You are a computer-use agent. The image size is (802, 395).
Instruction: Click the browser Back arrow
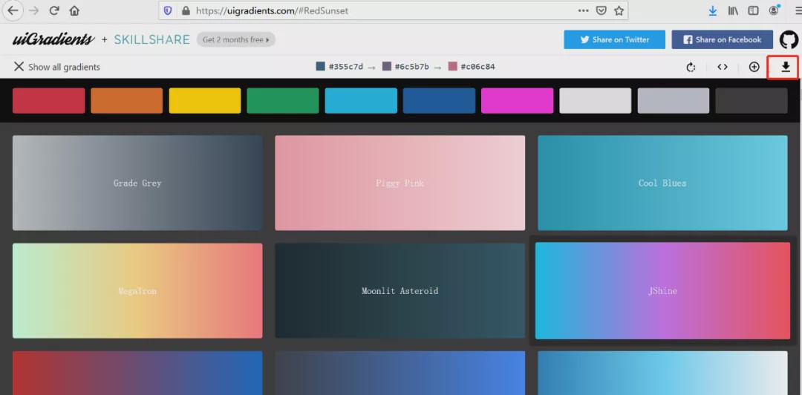point(13,10)
